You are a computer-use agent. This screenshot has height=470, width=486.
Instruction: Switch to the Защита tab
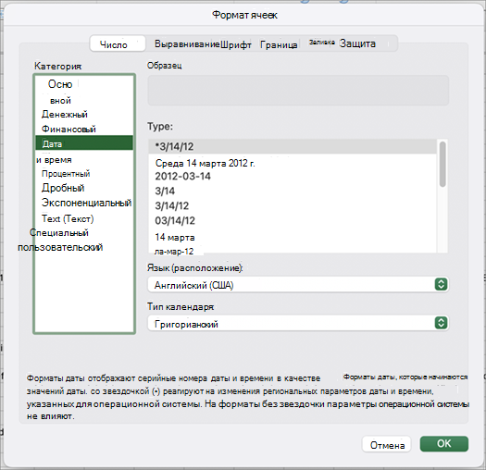(x=357, y=43)
